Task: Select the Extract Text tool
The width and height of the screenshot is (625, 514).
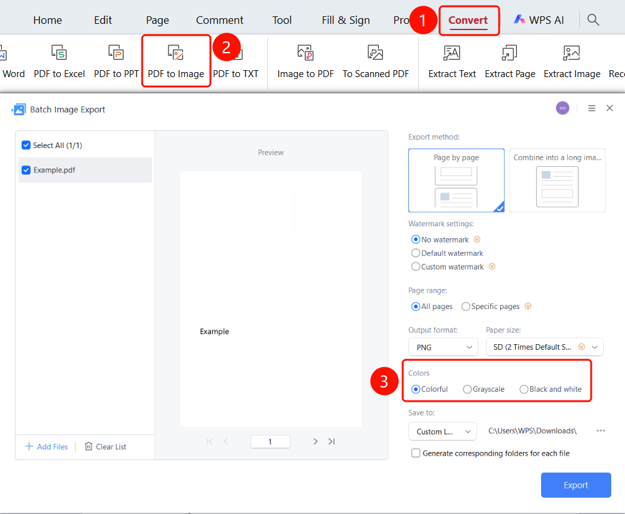Action: (452, 61)
